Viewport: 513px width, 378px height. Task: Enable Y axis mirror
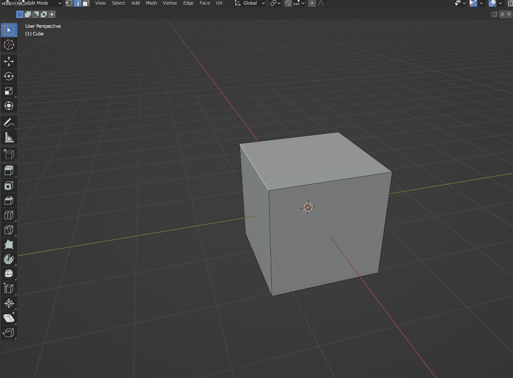click(x=509, y=14)
